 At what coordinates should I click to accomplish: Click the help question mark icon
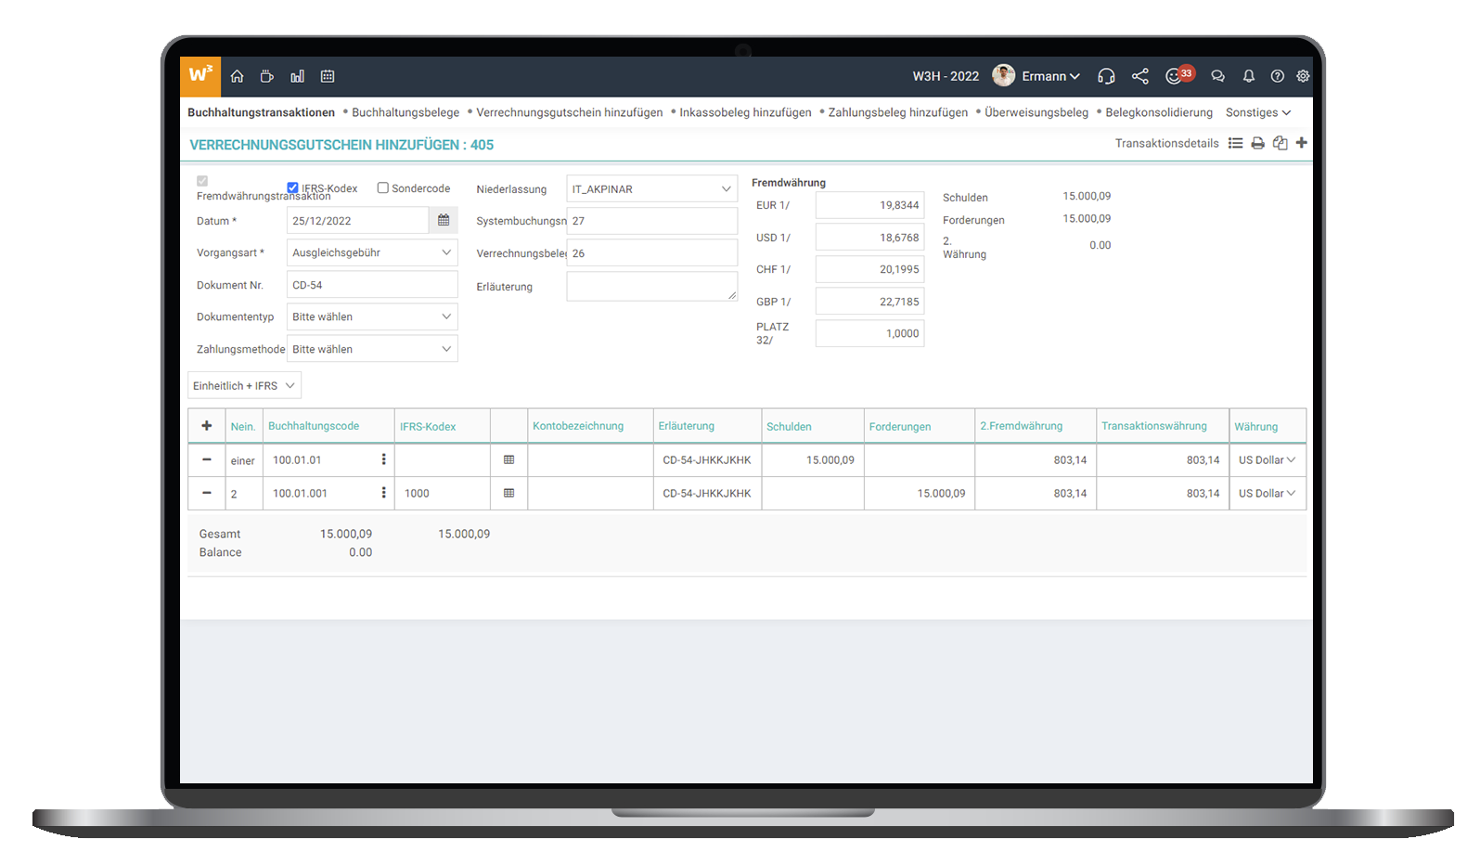pos(1277,76)
